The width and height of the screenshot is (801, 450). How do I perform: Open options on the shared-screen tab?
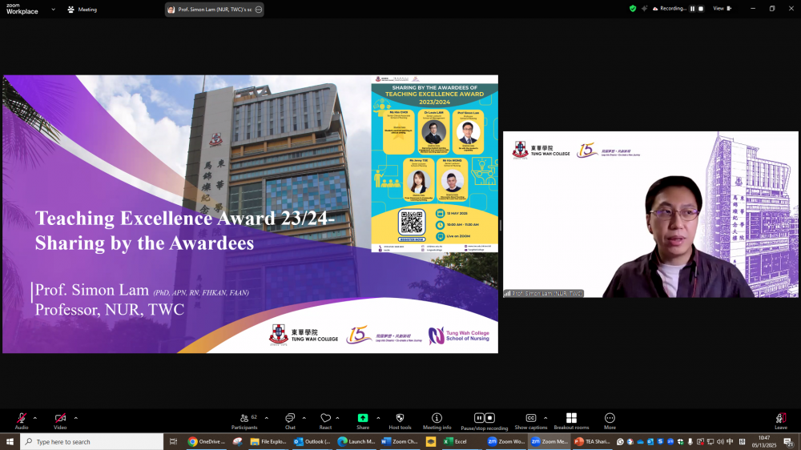point(259,9)
